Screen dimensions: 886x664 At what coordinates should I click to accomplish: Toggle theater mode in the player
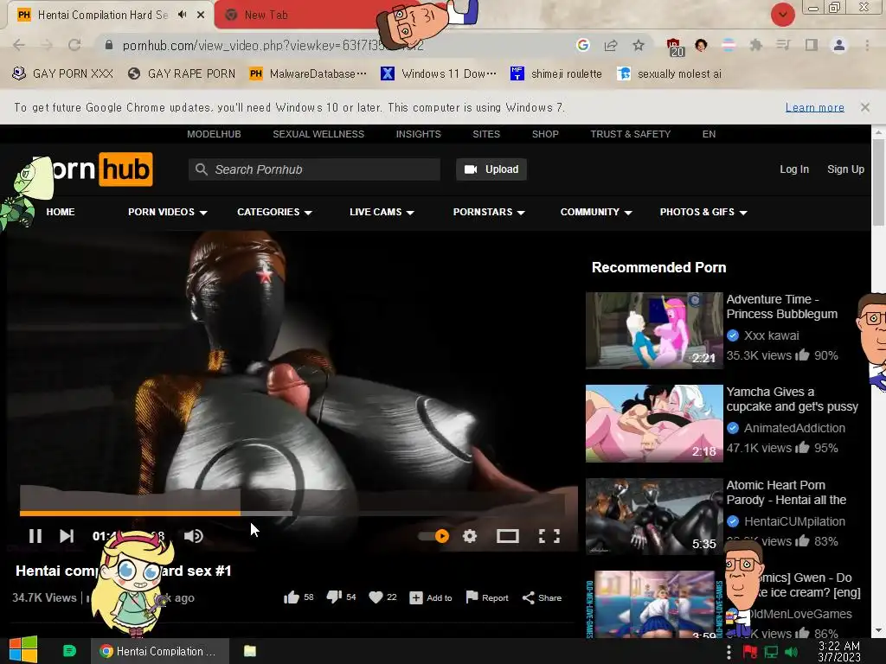click(x=507, y=536)
